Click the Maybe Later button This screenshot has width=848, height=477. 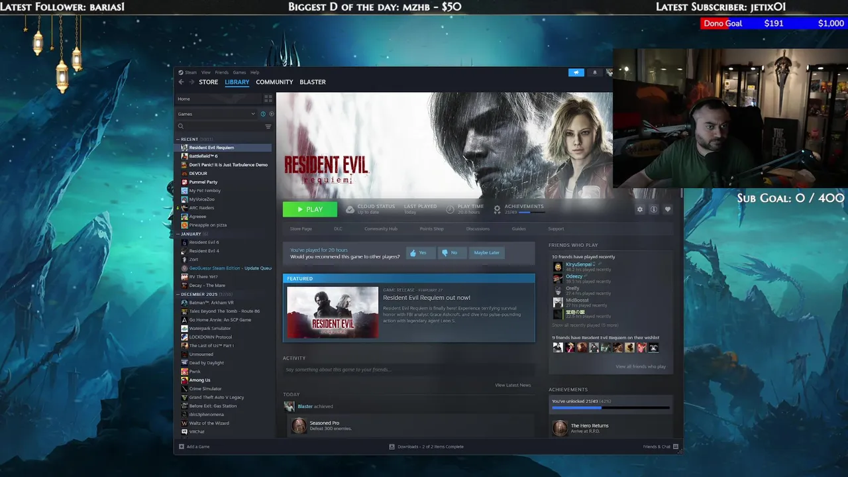[x=487, y=252]
